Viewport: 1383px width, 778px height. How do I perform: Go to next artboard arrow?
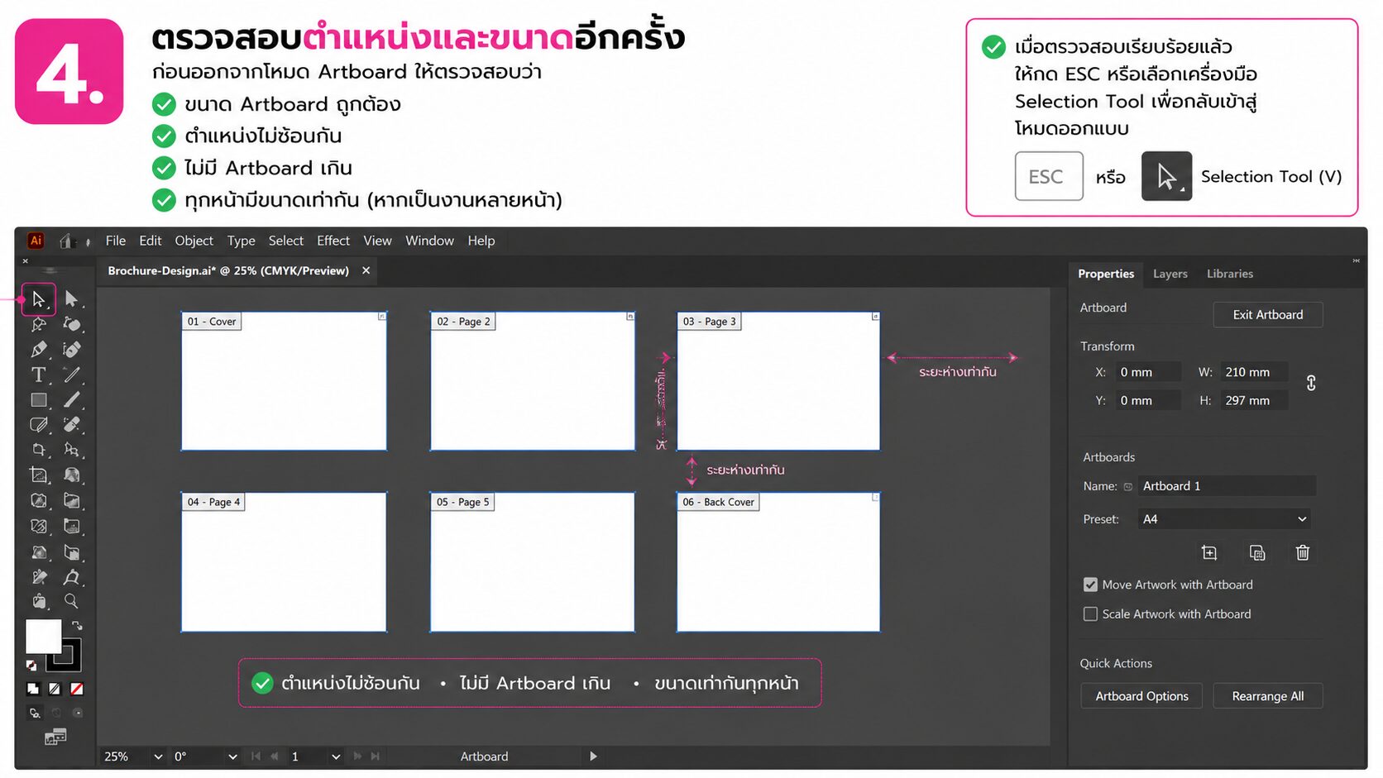(x=357, y=757)
